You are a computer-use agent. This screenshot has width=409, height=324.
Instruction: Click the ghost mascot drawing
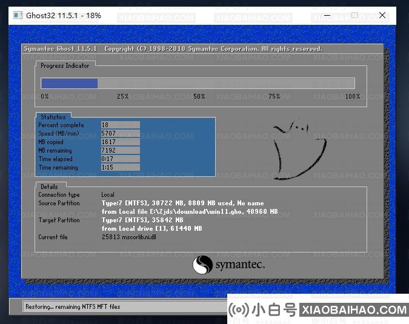pos(299,150)
